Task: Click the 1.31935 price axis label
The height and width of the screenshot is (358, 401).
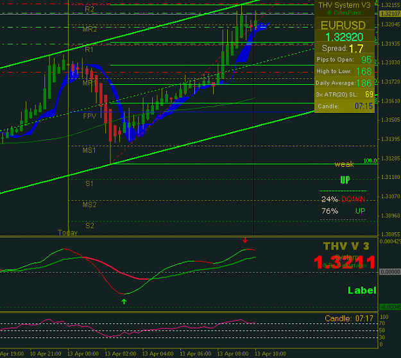Action: pos(390,44)
